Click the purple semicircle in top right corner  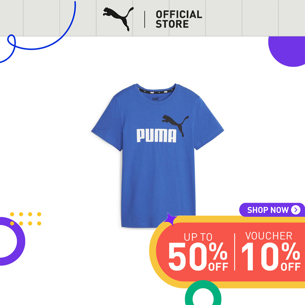click(x=287, y=52)
